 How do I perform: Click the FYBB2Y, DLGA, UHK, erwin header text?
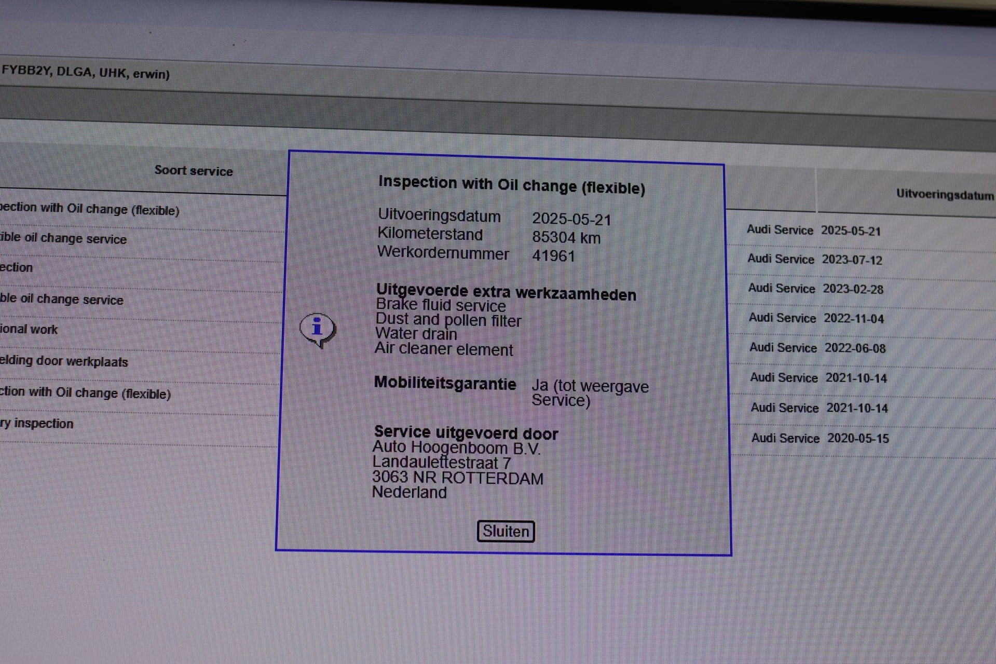pyautogui.click(x=86, y=72)
